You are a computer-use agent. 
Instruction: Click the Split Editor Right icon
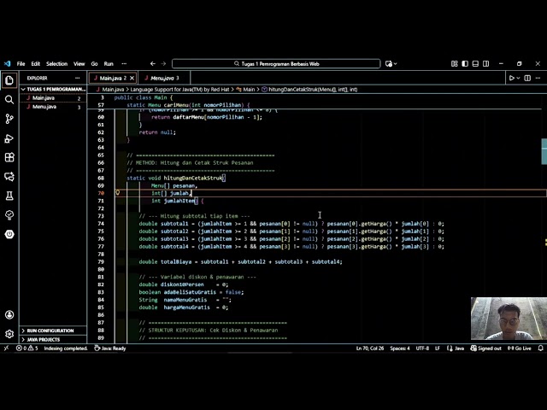pos(527,78)
